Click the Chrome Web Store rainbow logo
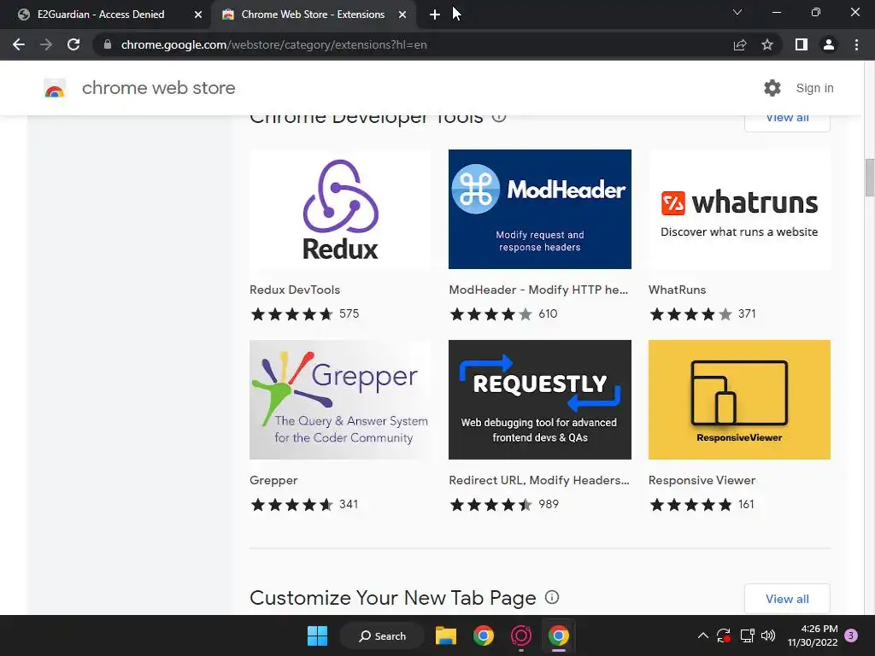Screen dimensions: 875x656 55,88
